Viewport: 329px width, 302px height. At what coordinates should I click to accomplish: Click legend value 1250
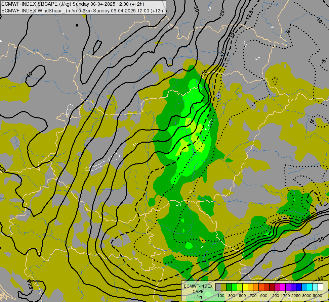pyautogui.click(x=275, y=296)
